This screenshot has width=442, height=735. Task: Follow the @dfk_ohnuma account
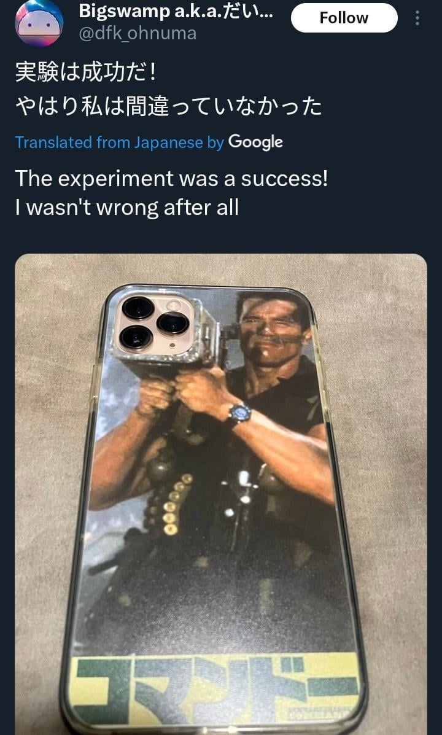344,18
